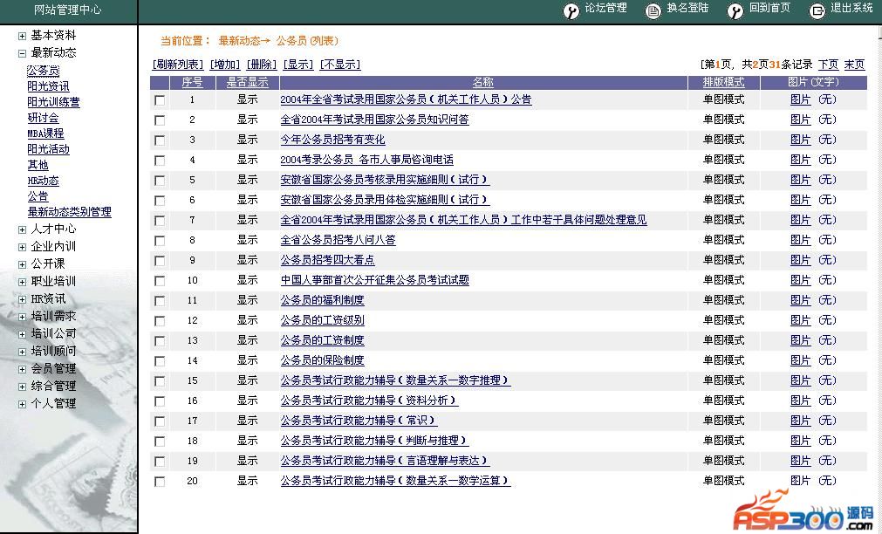This screenshot has width=882, height=534.
Task: Expand the 基本资料 tree node
Action: (x=22, y=36)
